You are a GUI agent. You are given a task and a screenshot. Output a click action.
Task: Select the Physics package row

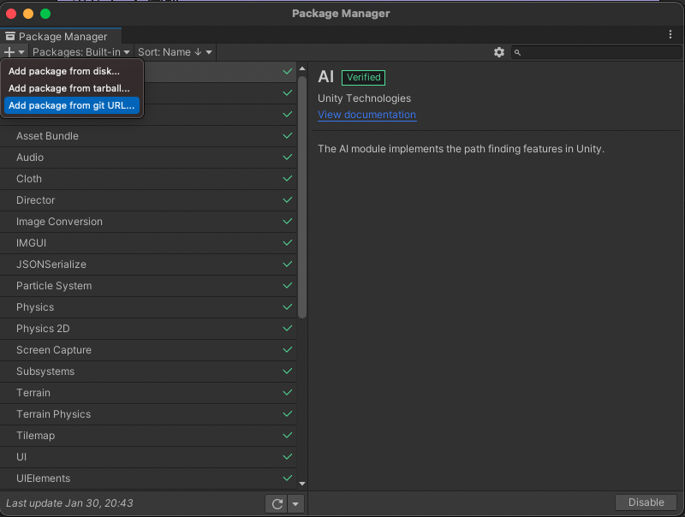coord(148,307)
